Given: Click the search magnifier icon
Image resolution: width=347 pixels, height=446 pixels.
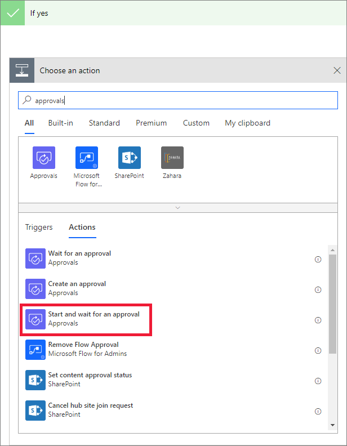Looking at the screenshot, I should (26, 100).
